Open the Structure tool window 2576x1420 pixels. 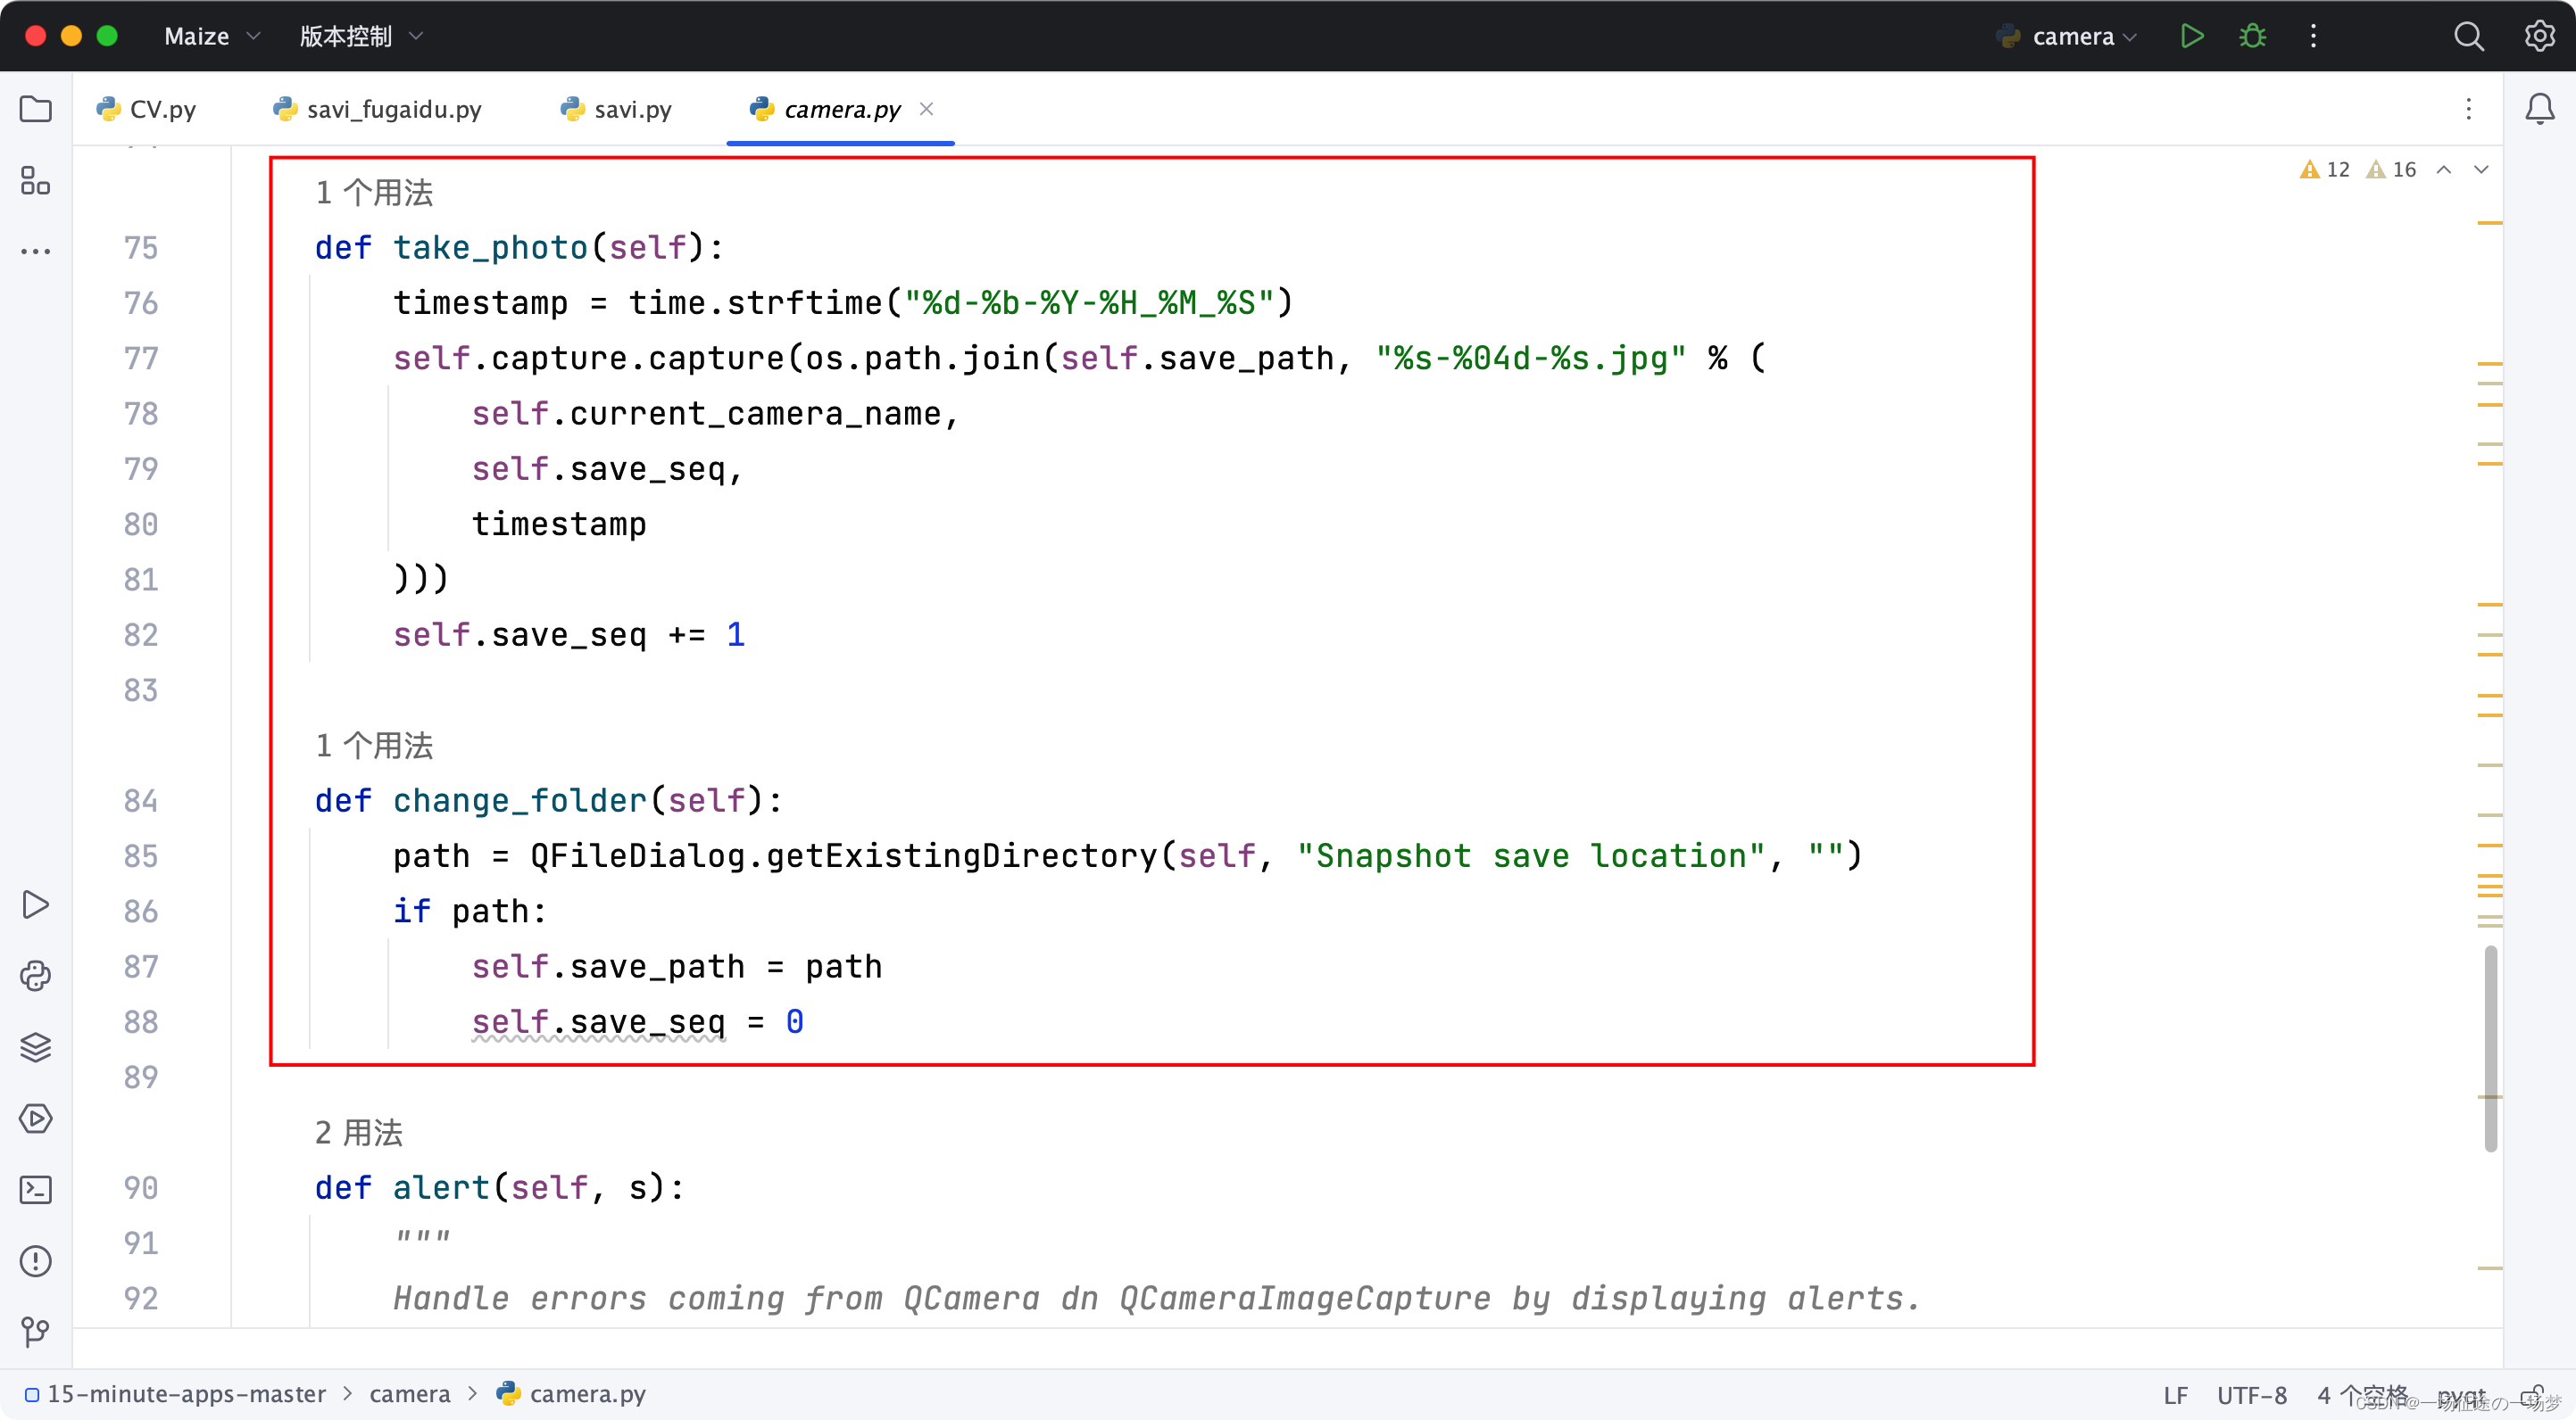[36, 181]
